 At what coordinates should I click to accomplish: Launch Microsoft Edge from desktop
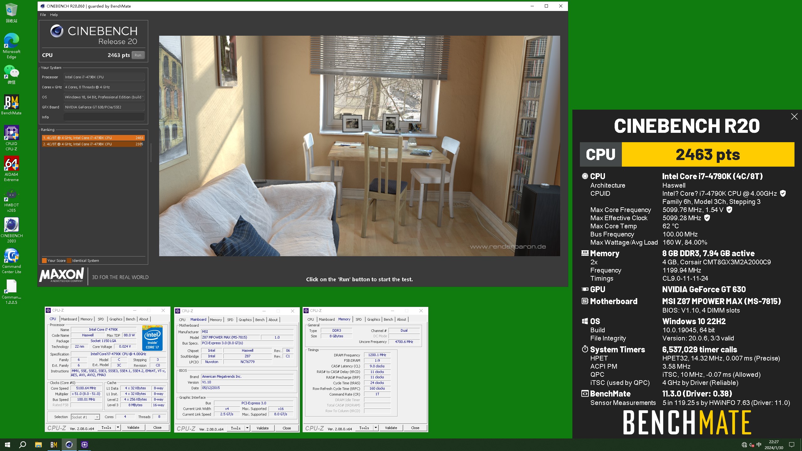pyautogui.click(x=11, y=46)
